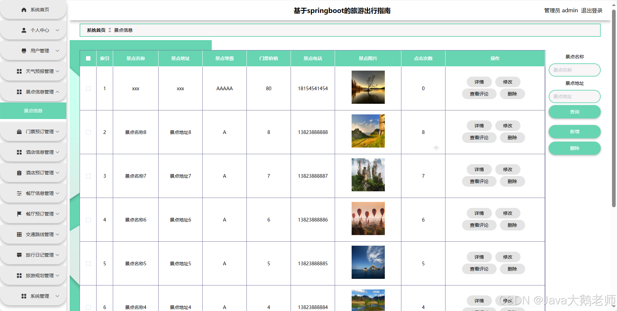The image size is (617, 311).
Task: Expand the 个人中心 chevron
Action: pos(57,30)
